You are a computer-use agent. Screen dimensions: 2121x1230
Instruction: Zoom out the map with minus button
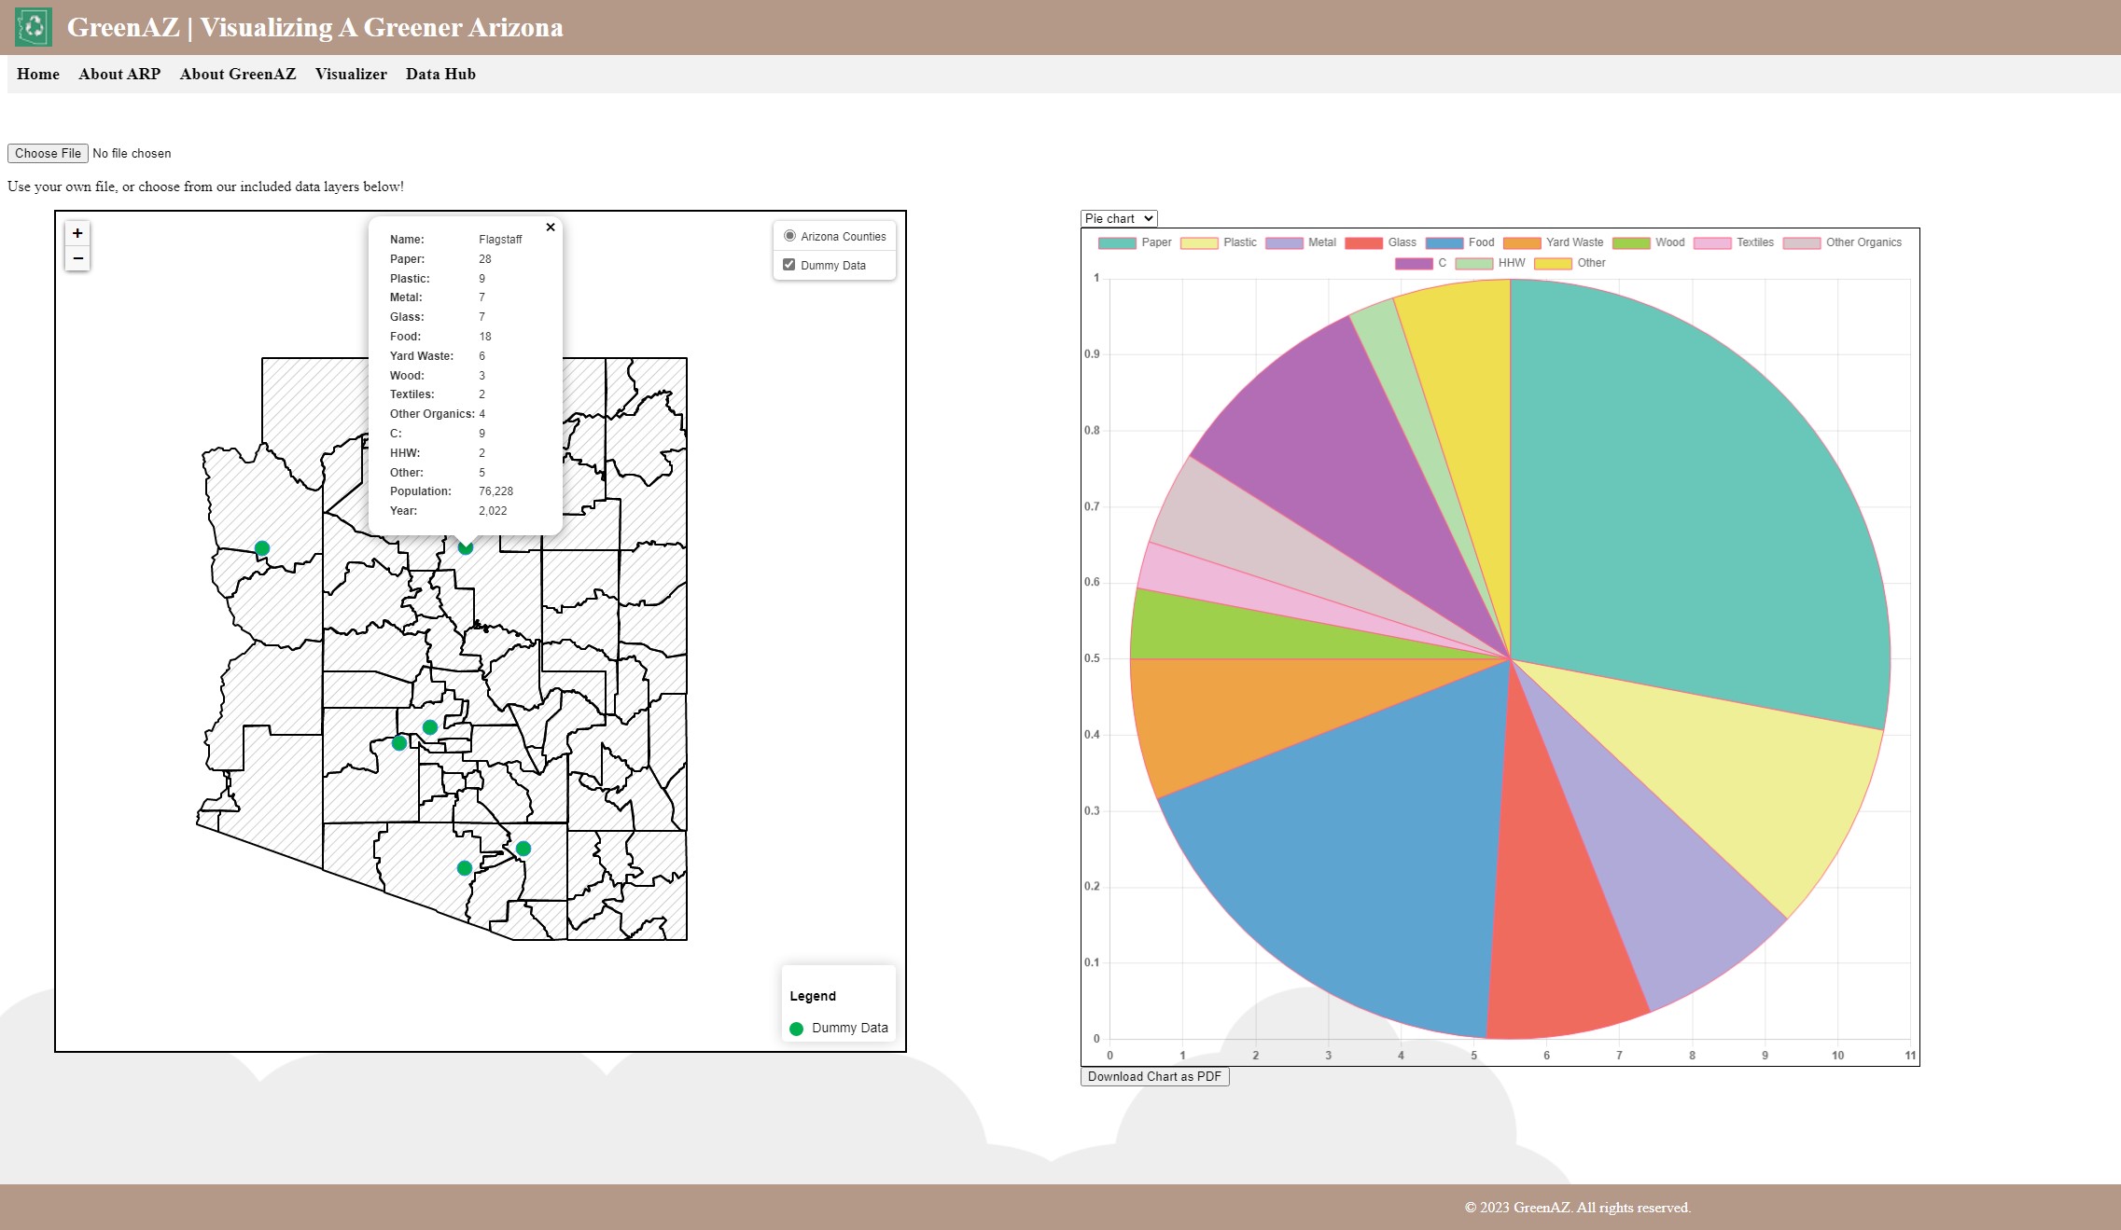click(x=77, y=258)
